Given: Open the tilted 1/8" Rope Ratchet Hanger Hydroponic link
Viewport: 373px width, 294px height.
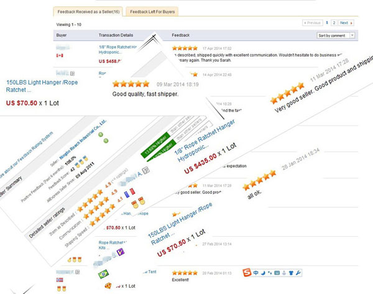Looking at the screenshot, I should point(204,140).
